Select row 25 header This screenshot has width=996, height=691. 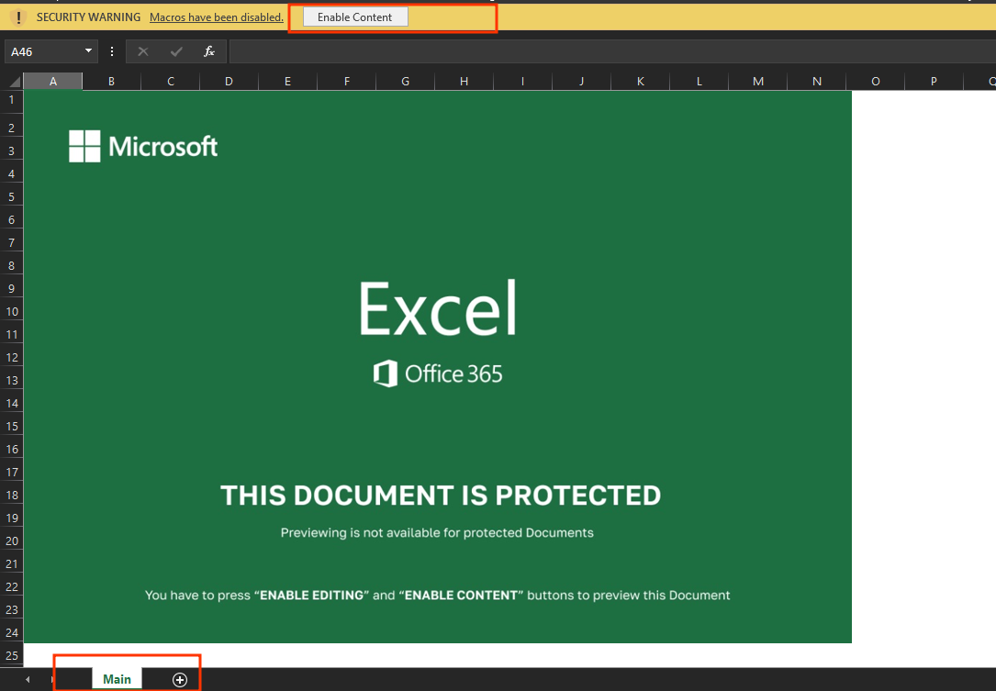11,655
